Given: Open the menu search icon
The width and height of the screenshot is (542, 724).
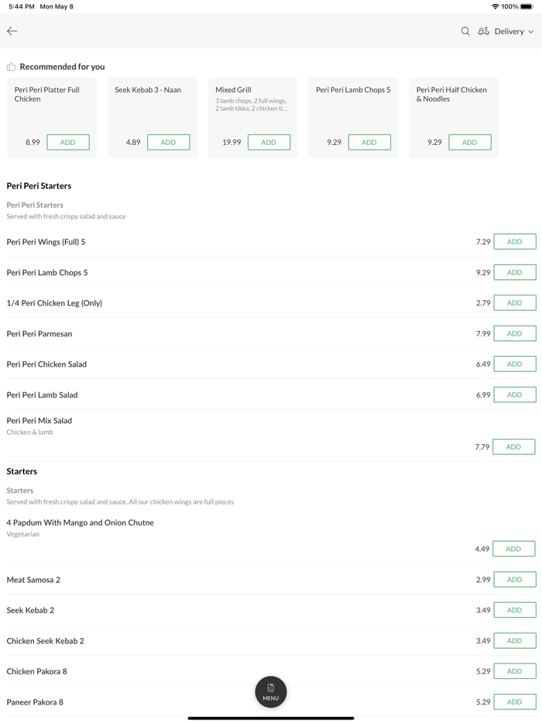Looking at the screenshot, I should pos(465,31).
